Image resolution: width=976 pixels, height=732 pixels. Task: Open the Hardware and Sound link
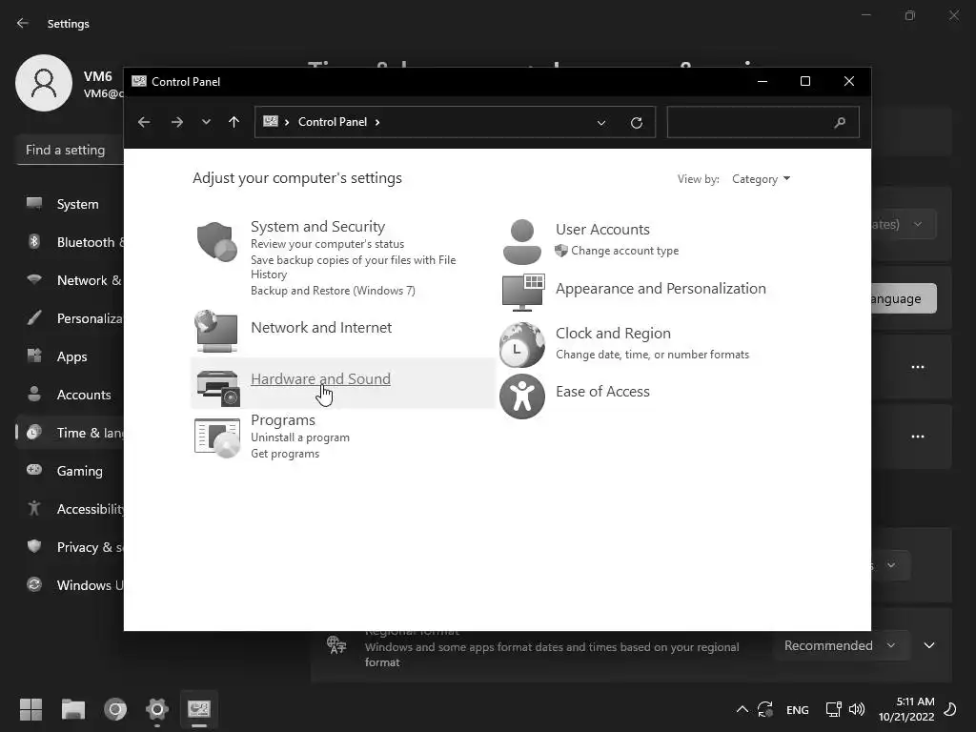click(x=320, y=379)
